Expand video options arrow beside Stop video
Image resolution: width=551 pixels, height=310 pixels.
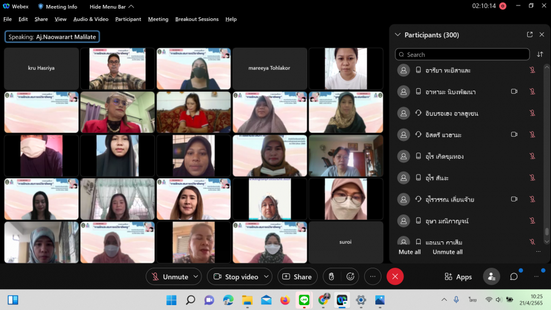tap(267, 277)
